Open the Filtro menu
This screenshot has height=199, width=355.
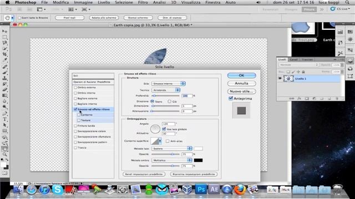tap(143, 2)
